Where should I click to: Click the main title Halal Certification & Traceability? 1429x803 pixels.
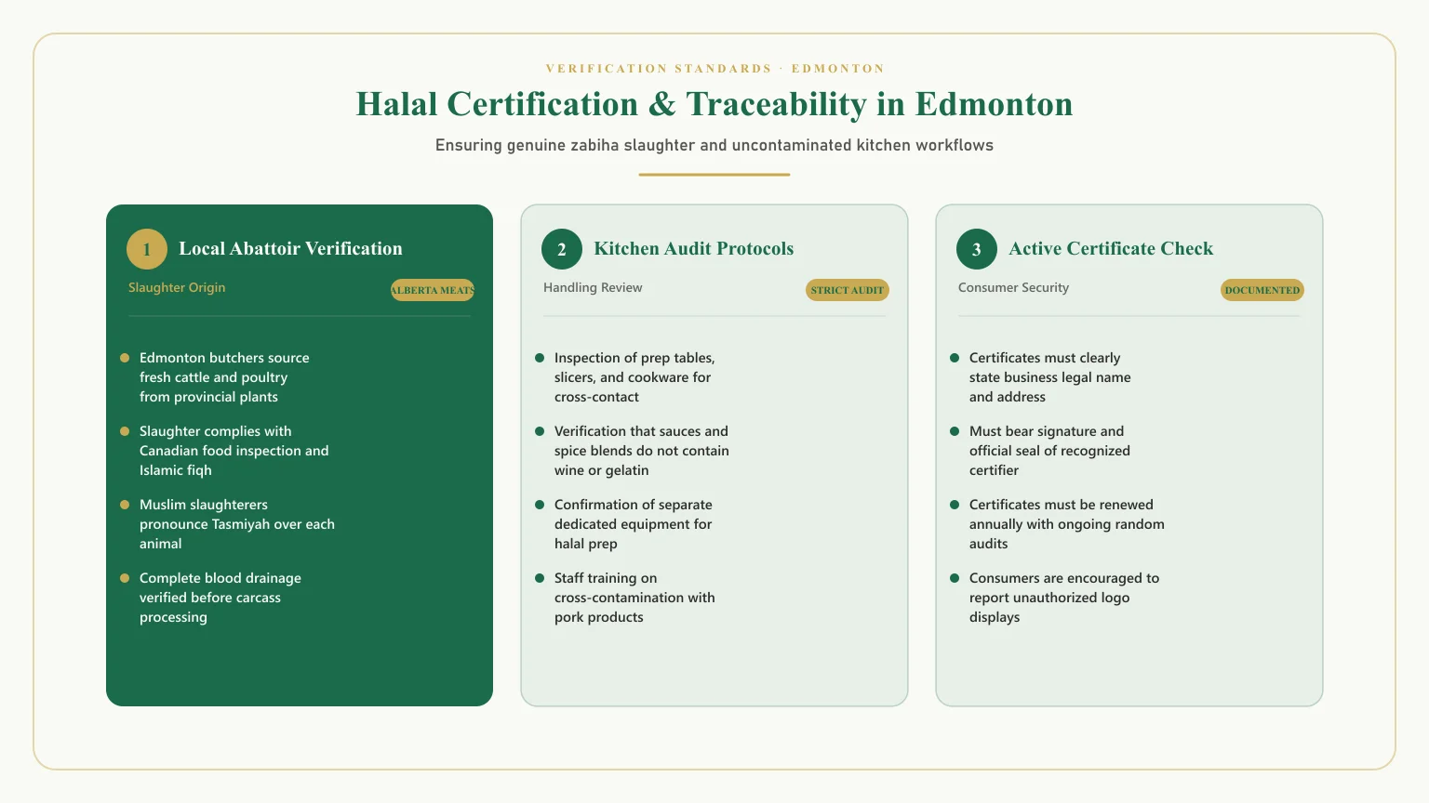click(x=714, y=104)
